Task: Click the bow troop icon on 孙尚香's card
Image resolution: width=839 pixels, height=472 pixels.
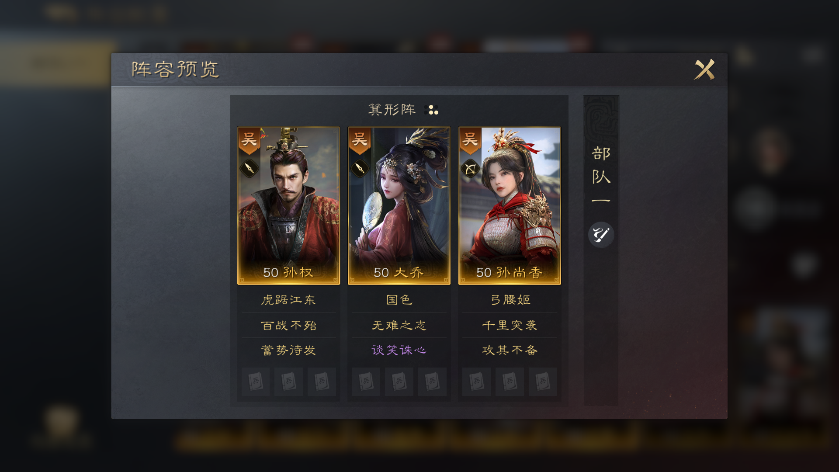Action: 471,168
